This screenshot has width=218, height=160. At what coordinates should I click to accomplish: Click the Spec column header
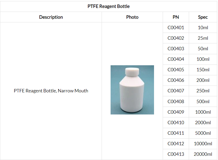click(203, 17)
